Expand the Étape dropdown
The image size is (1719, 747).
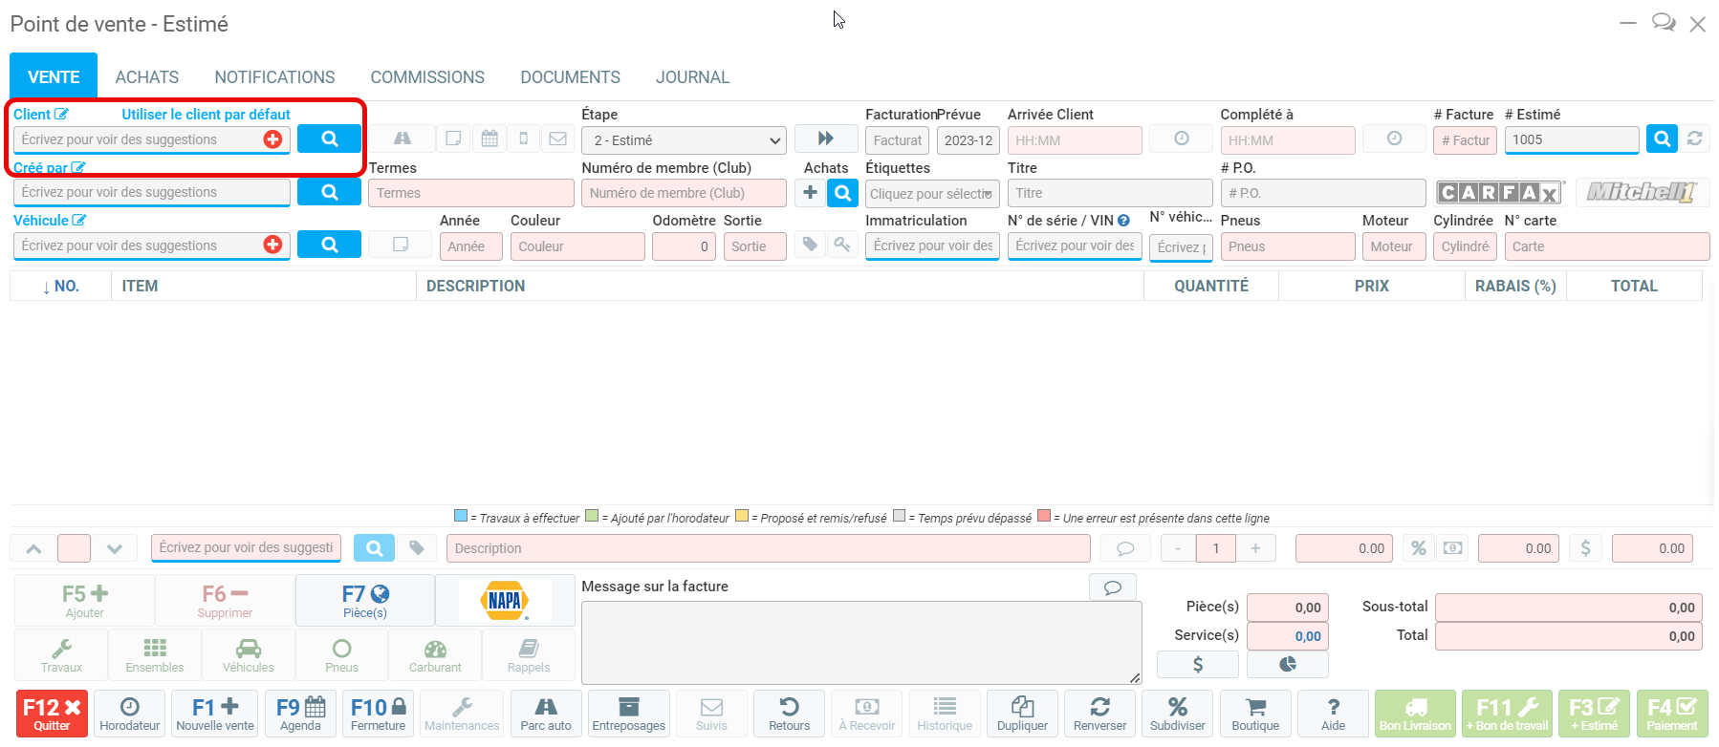pyautogui.click(x=684, y=140)
